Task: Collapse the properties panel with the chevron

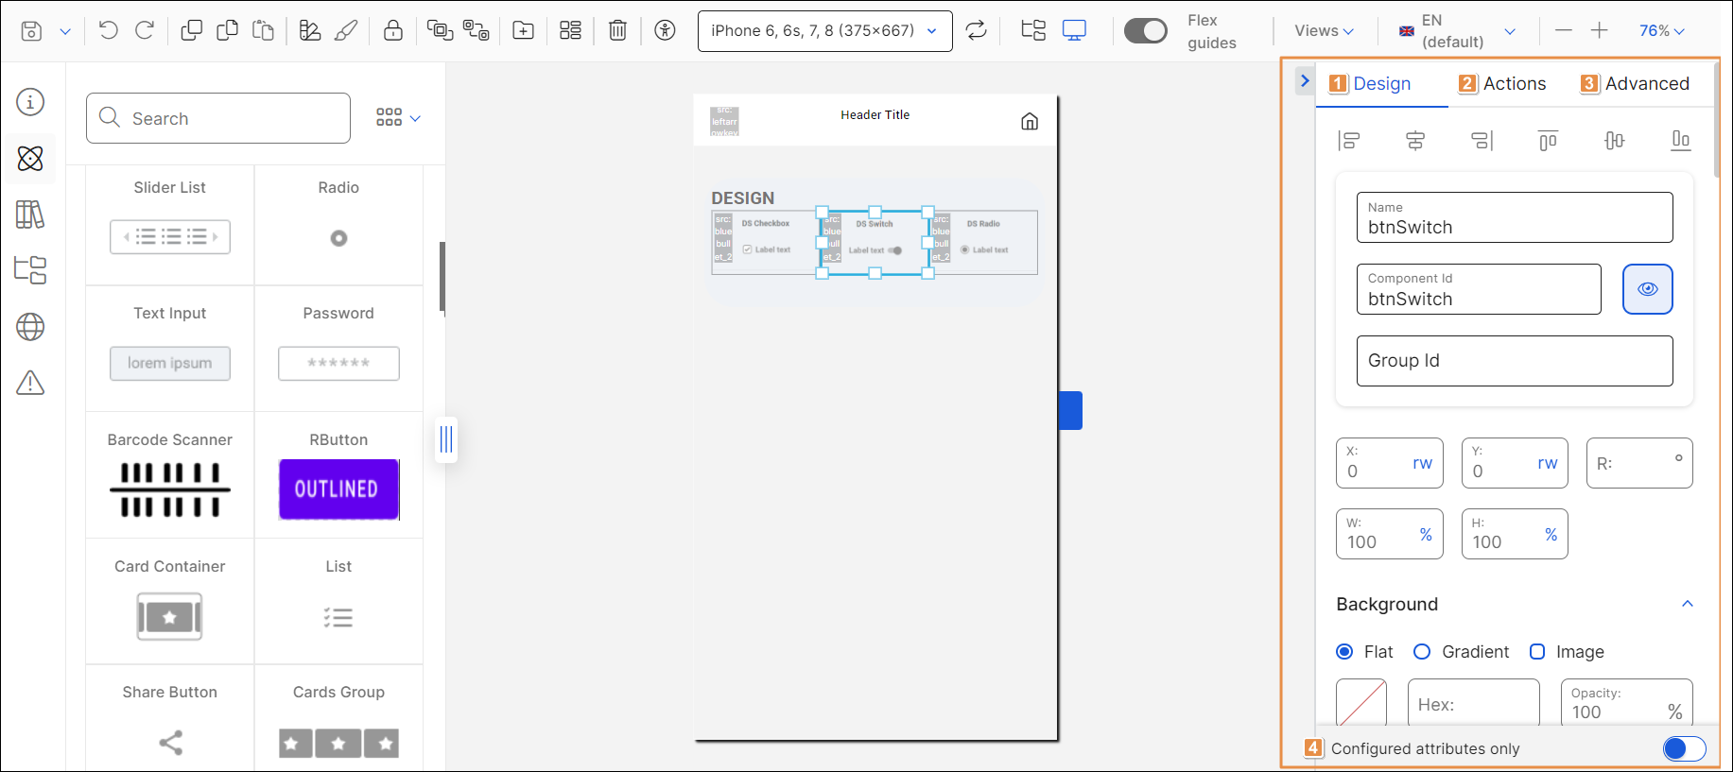Action: click(x=1305, y=81)
